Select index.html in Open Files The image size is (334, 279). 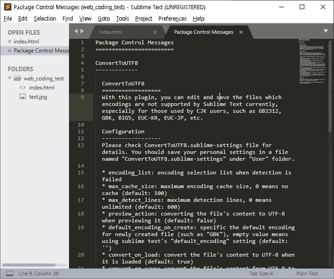(26, 42)
